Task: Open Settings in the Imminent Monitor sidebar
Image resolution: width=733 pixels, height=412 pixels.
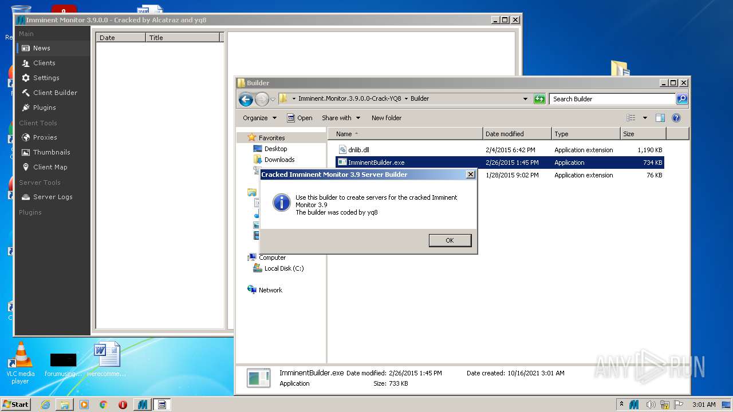Action: (53, 78)
